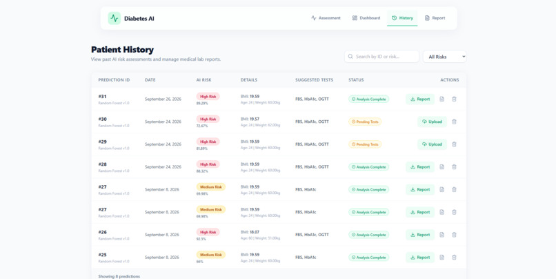
Task: Download the Report for prediction #26
Action: [x=420, y=235]
